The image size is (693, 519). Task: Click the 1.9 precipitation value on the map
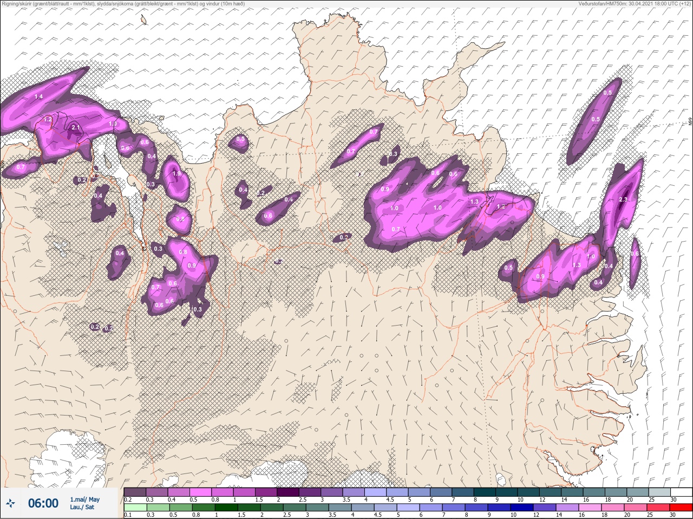[x=176, y=174]
